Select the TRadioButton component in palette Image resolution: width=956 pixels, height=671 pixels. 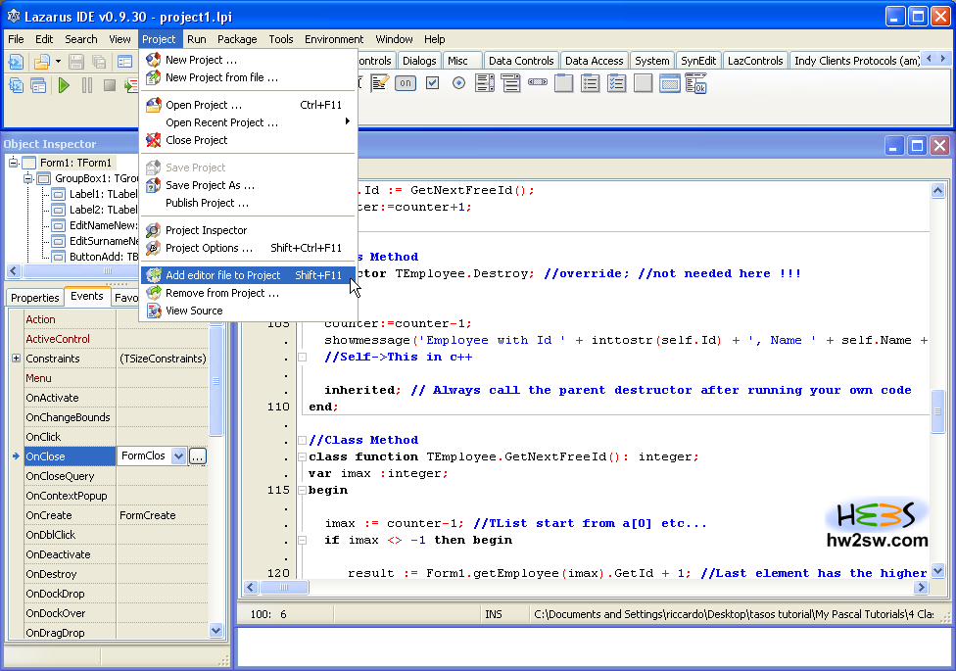click(458, 83)
